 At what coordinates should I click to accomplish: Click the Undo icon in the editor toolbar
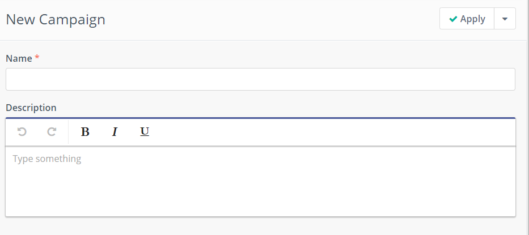tap(22, 132)
